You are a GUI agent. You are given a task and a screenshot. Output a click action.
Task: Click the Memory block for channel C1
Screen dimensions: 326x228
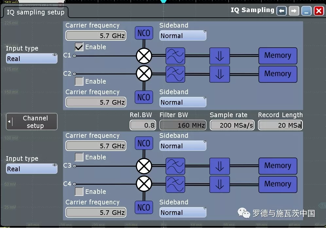click(278, 56)
